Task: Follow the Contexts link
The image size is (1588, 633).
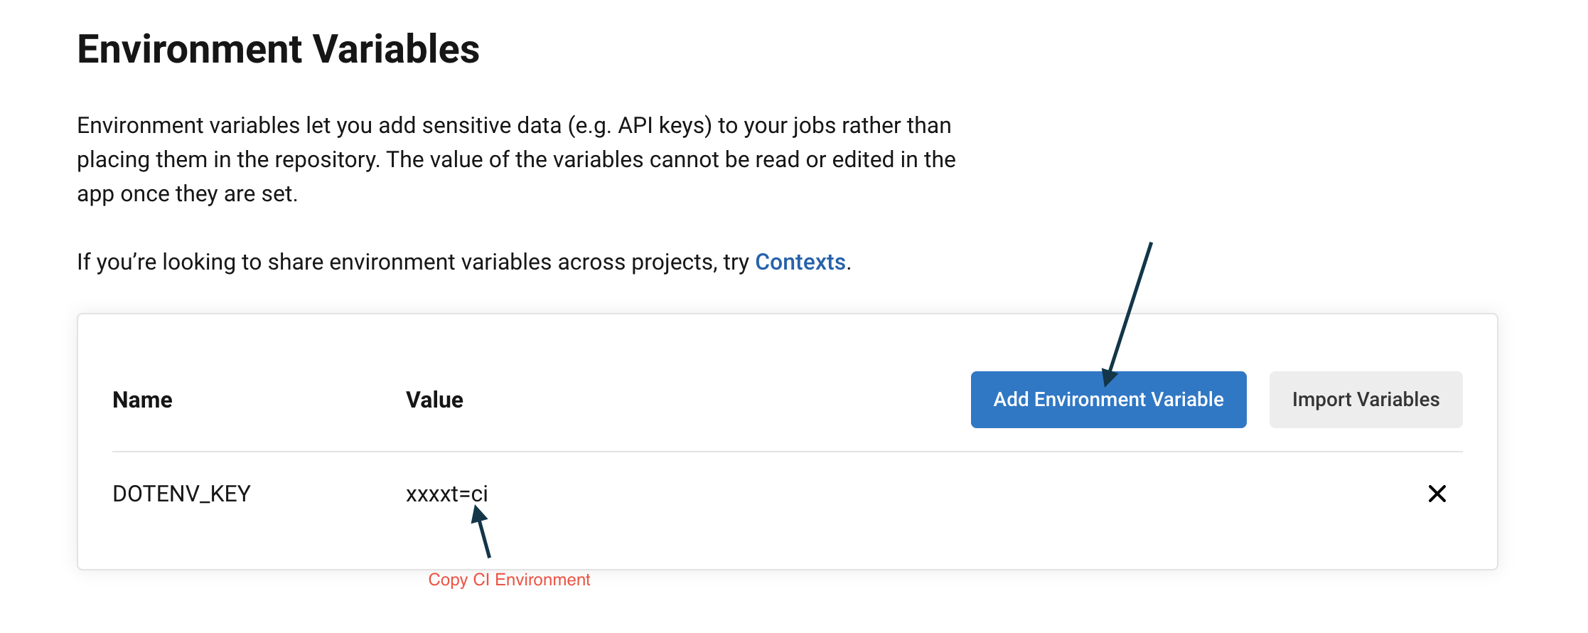Action: click(x=800, y=262)
